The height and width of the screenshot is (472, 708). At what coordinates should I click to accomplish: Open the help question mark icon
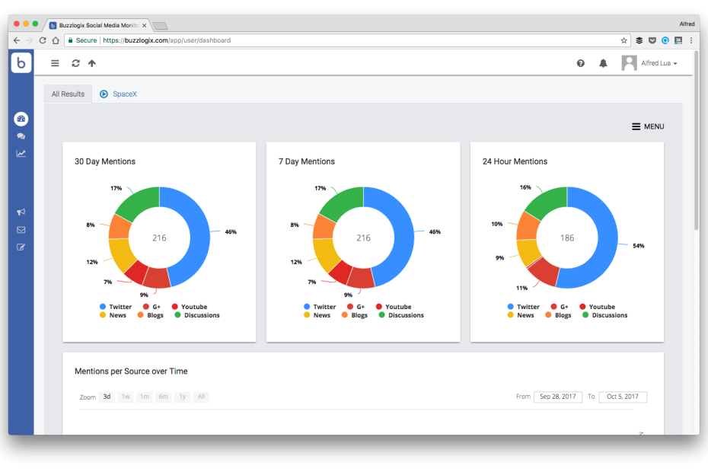pyautogui.click(x=581, y=63)
